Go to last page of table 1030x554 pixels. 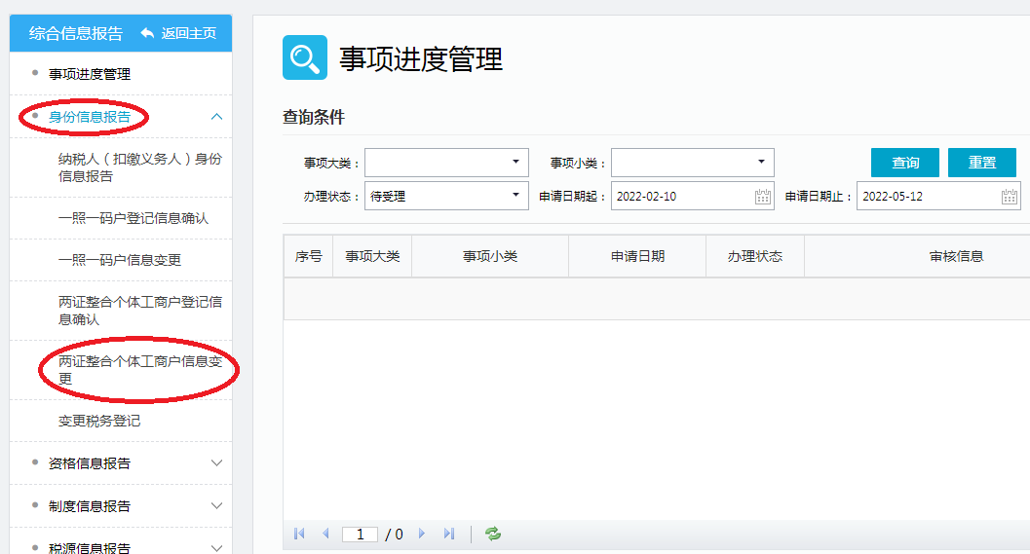pyautogui.click(x=448, y=534)
